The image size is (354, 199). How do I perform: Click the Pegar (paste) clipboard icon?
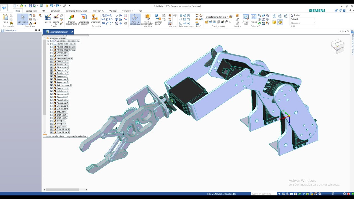point(5,17)
